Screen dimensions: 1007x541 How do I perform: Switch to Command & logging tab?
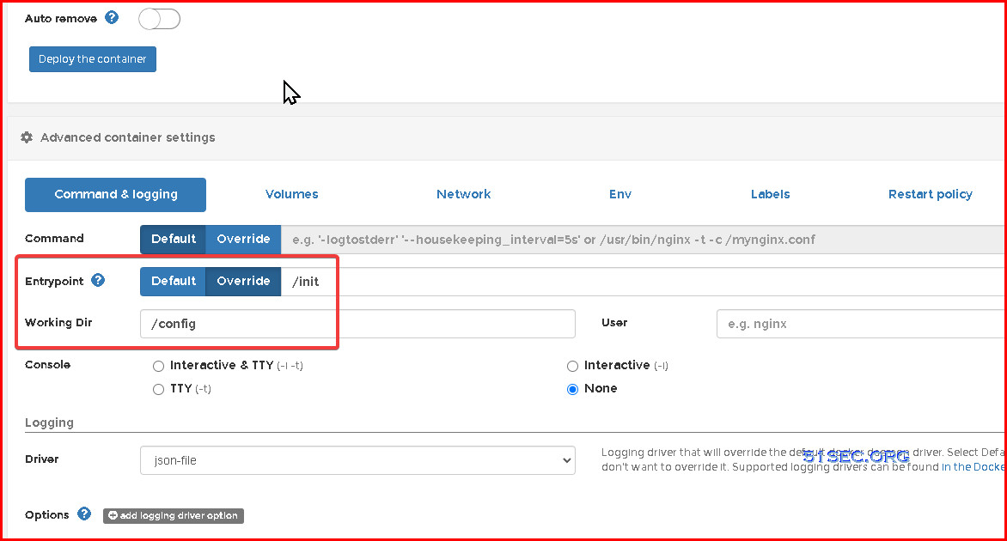[116, 194]
